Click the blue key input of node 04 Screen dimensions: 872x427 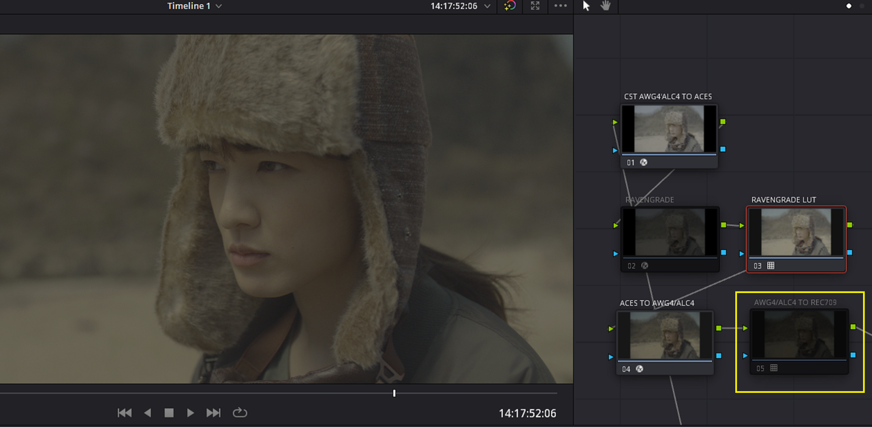(x=611, y=356)
